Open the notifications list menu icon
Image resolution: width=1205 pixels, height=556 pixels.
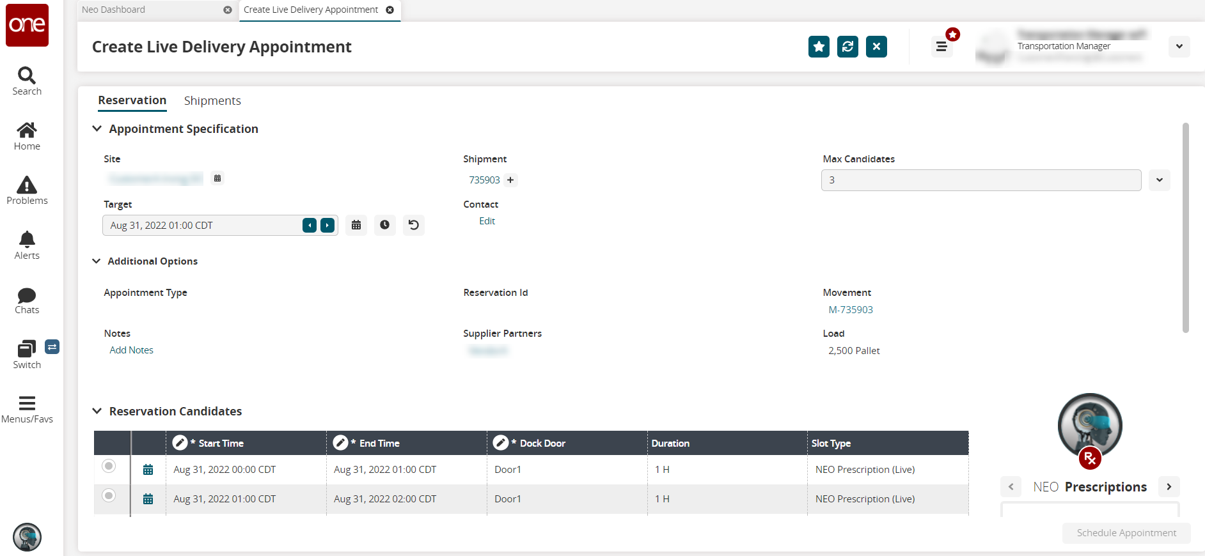[x=941, y=47]
